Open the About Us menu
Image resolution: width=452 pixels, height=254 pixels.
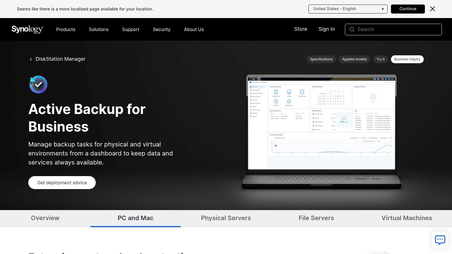[x=194, y=29]
